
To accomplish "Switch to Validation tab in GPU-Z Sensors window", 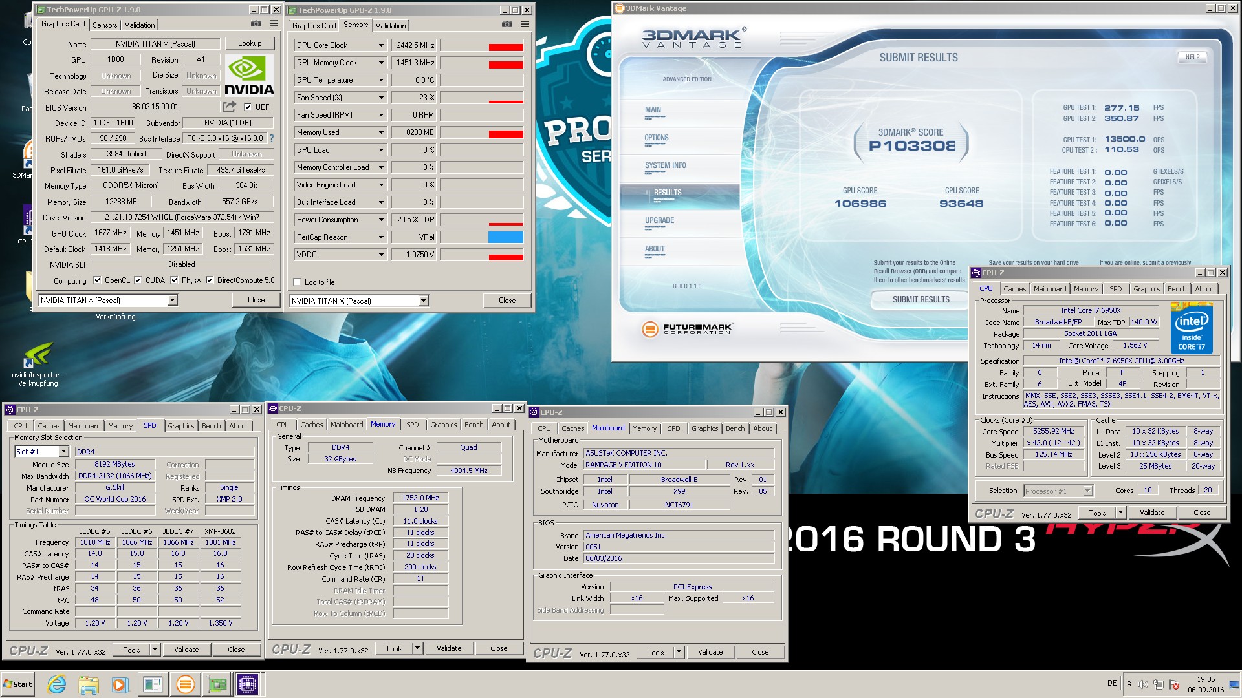I will [x=391, y=26].
